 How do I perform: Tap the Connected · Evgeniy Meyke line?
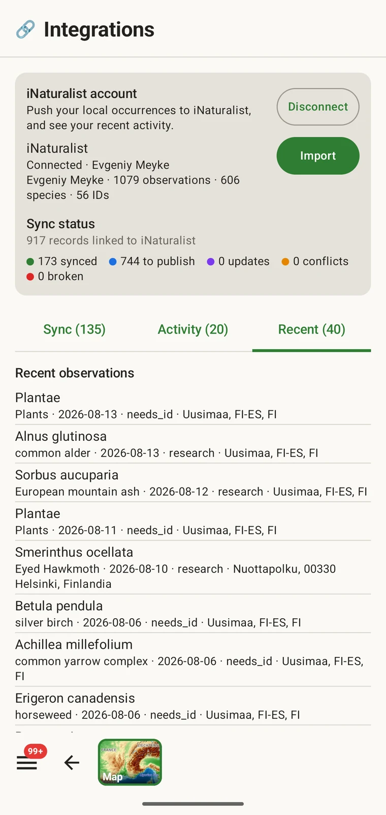tap(98, 165)
